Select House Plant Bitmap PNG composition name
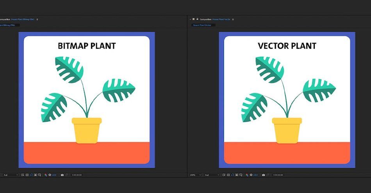 (x=23, y=19)
